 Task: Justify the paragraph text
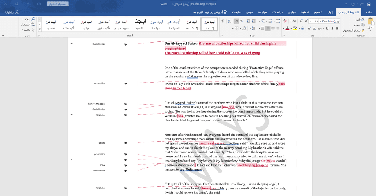coord(263,29)
